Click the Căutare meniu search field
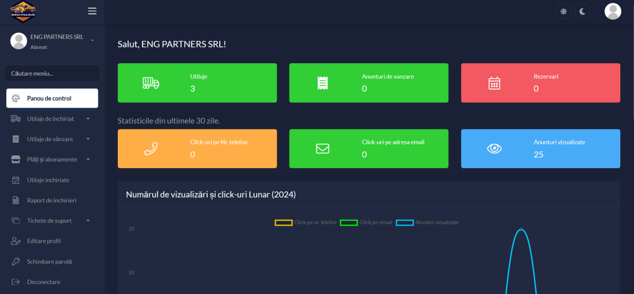 tap(52, 73)
